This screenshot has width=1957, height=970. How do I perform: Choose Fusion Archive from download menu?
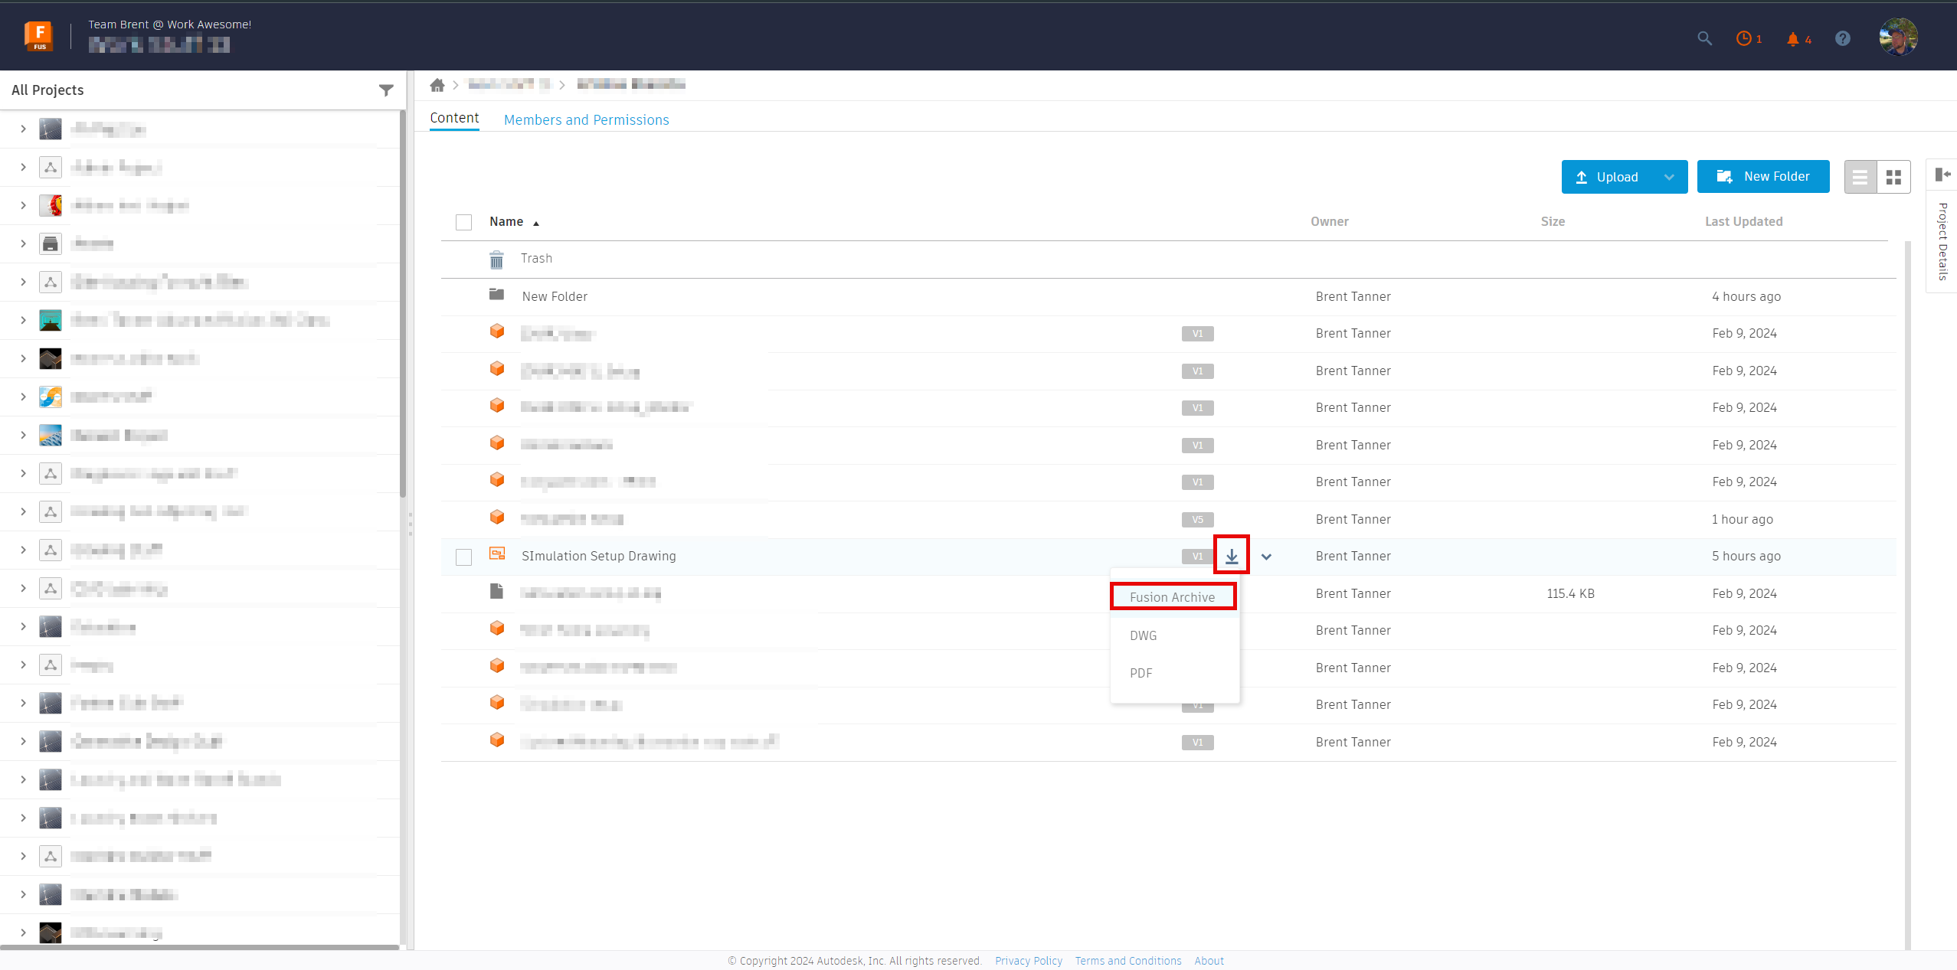click(x=1172, y=597)
